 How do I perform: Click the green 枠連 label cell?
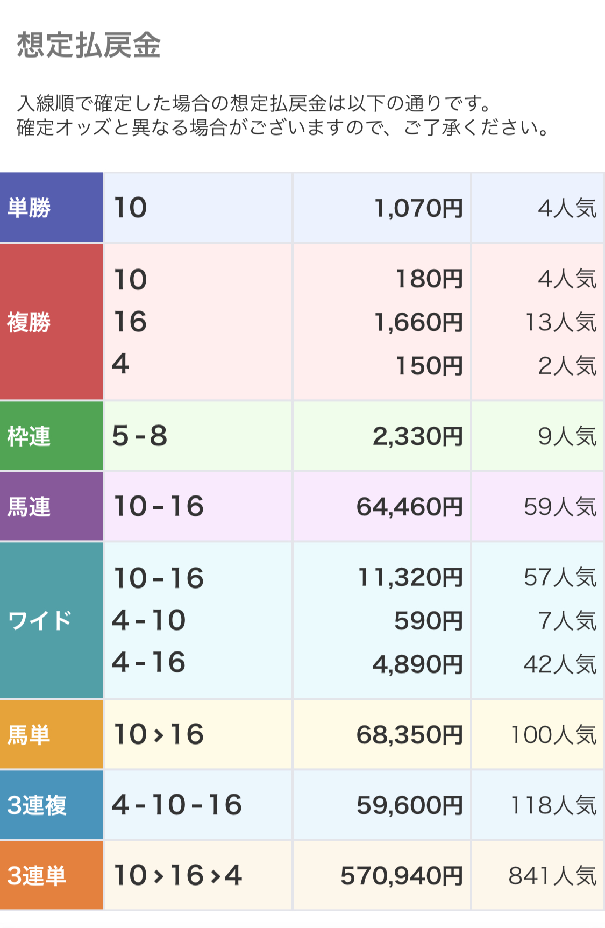click(51, 436)
